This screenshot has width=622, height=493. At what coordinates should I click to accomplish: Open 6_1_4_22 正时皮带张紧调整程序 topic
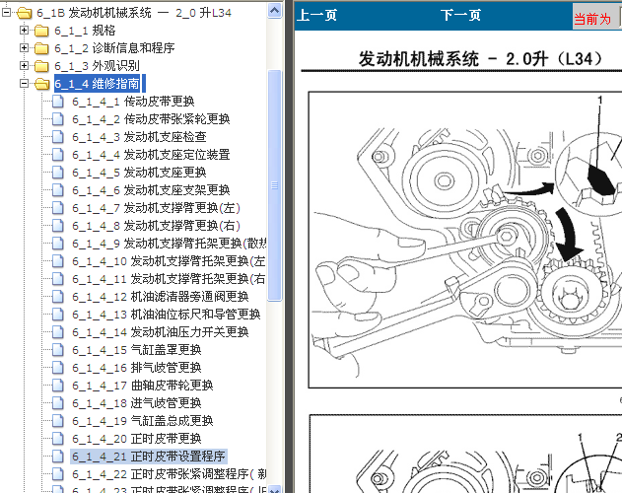169,474
